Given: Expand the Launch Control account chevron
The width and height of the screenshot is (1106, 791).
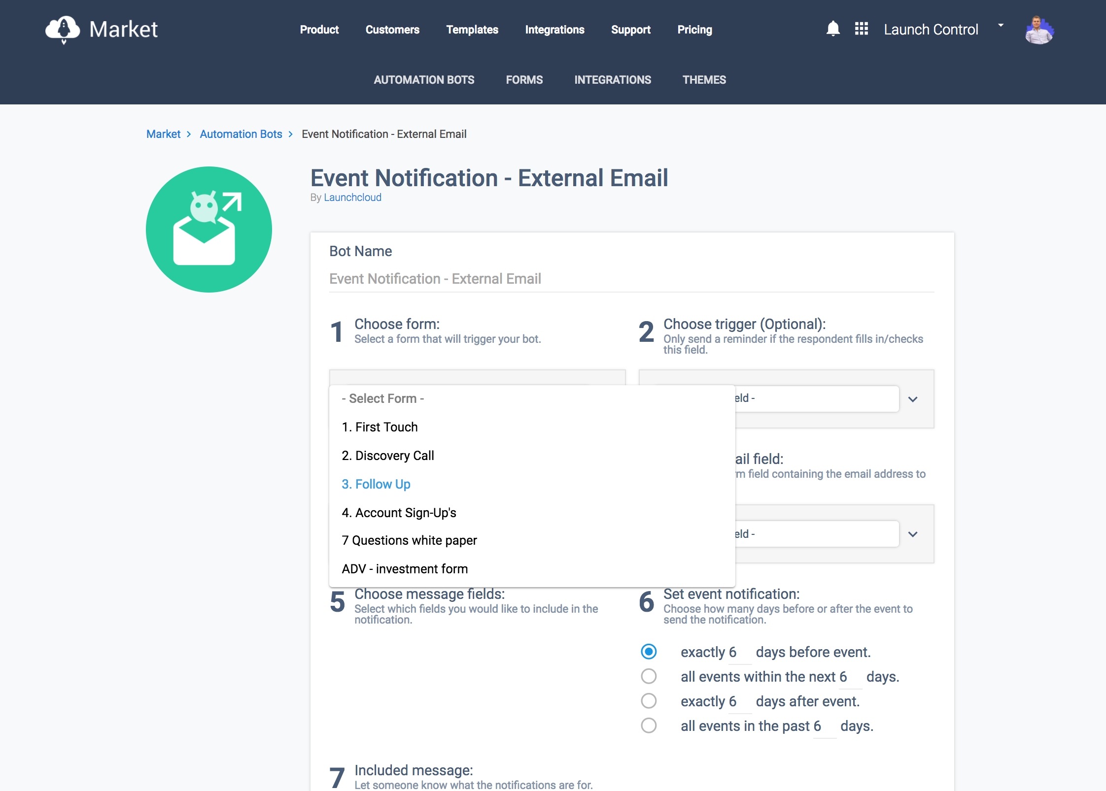Looking at the screenshot, I should pyautogui.click(x=1001, y=25).
